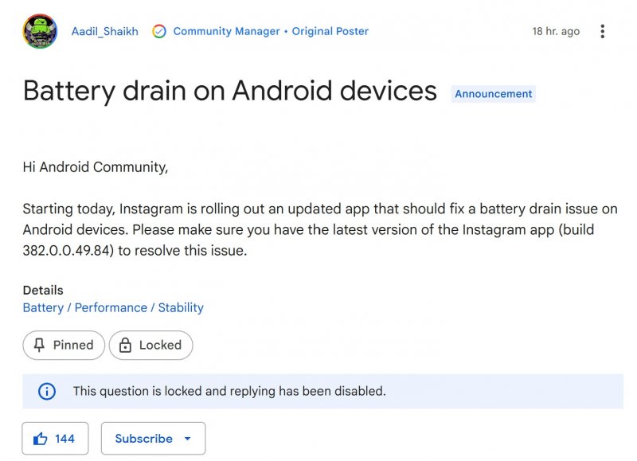Click the 144 likes count

point(64,439)
